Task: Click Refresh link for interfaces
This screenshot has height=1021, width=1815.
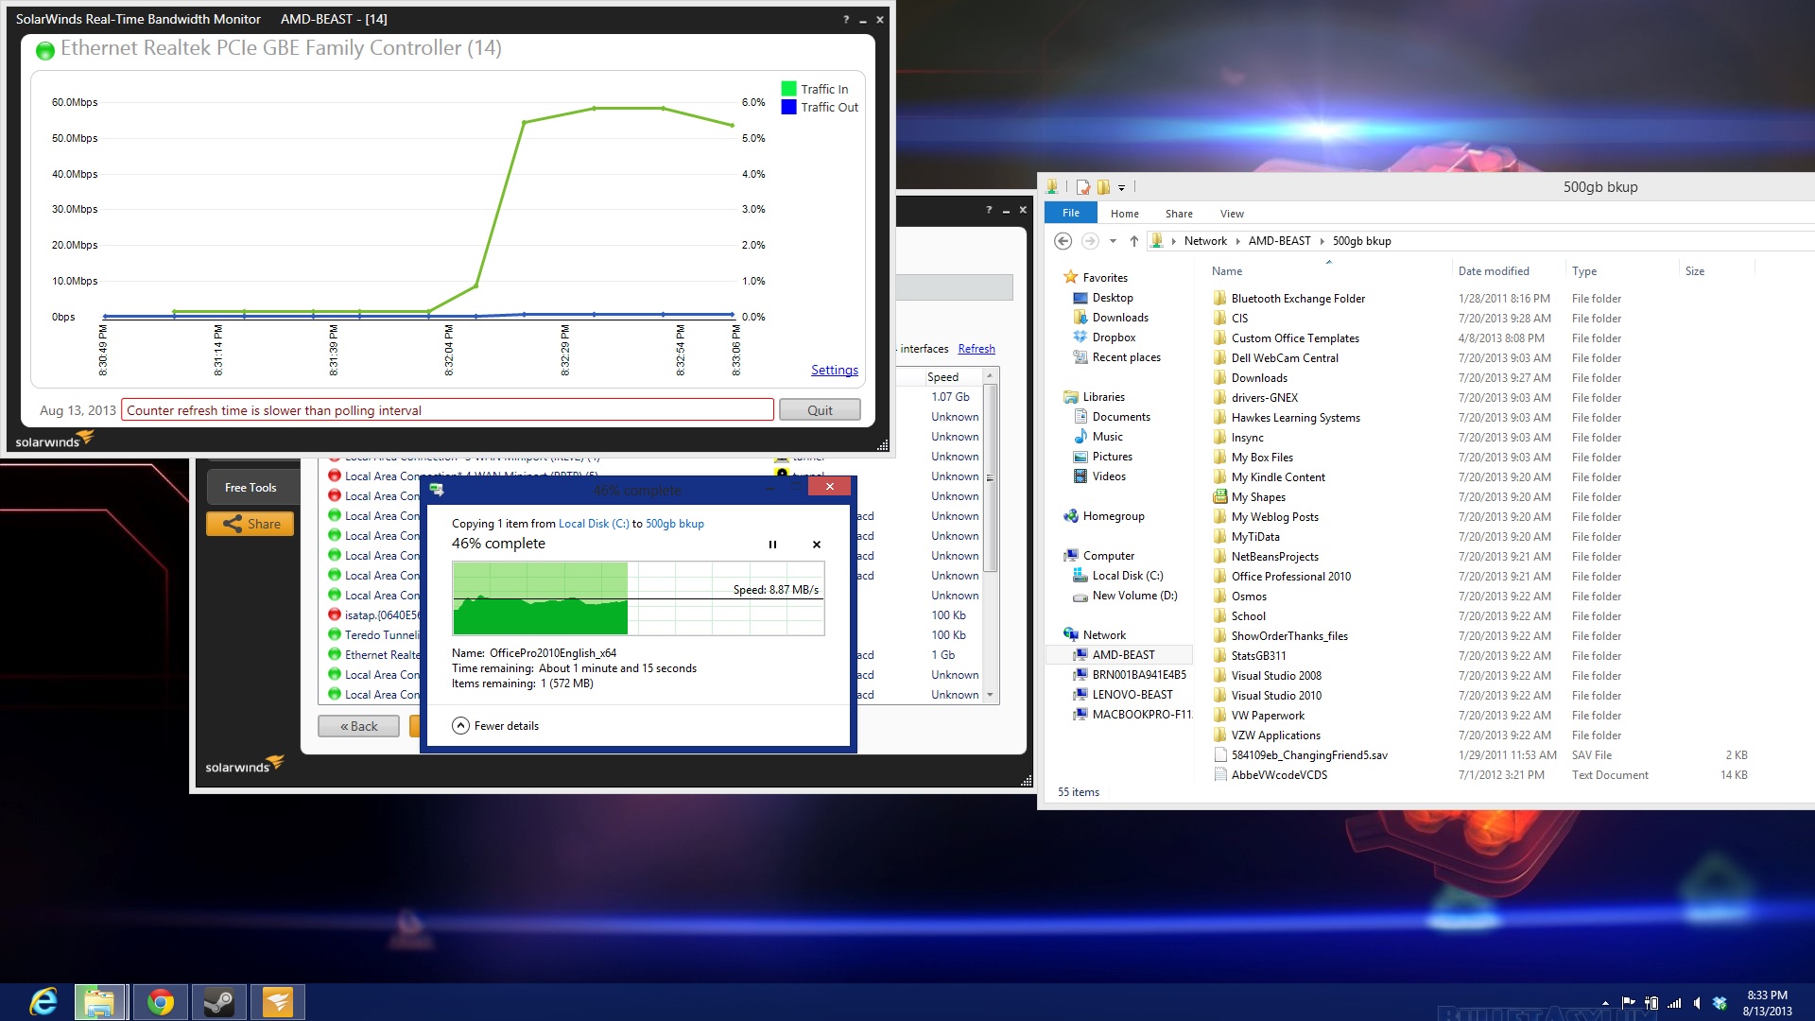Action: 977,349
